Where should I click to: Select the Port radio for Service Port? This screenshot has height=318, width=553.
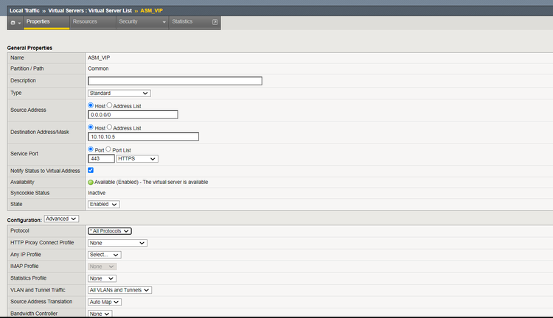91,149
